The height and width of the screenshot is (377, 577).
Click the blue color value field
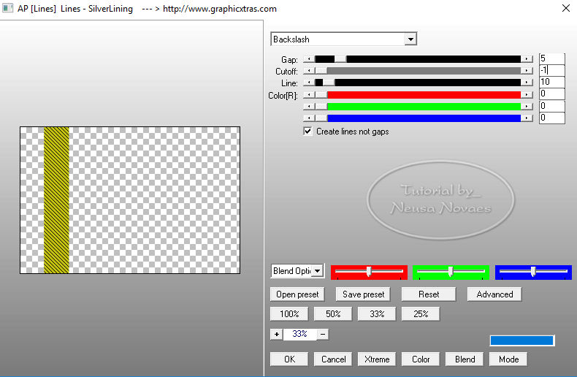tap(551, 118)
